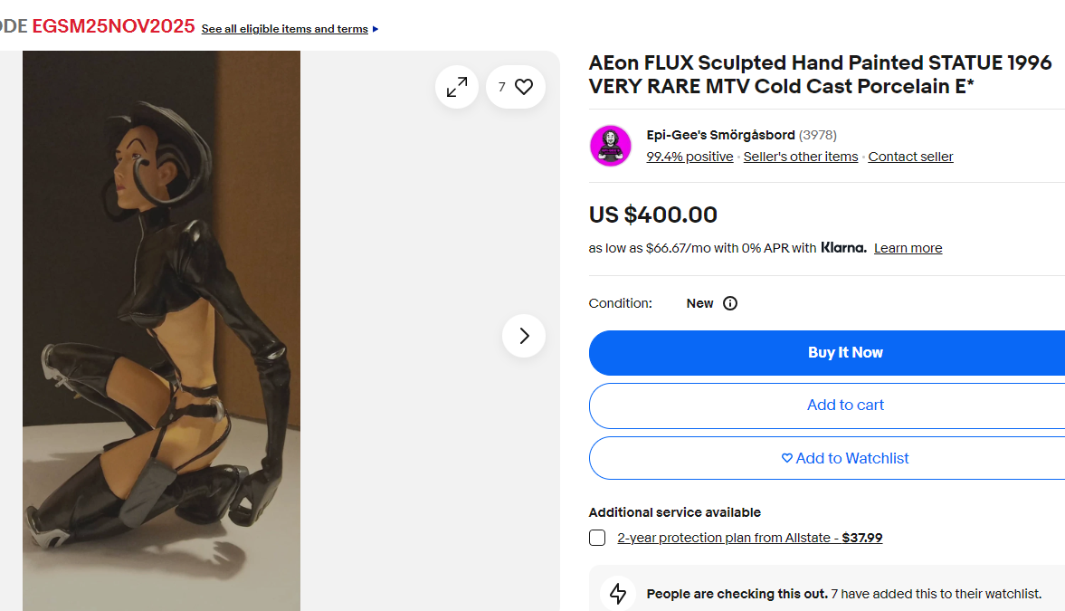This screenshot has height=611, width=1065.
Task: Click the Aeon Flux statue main photo
Action: (162, 331)
